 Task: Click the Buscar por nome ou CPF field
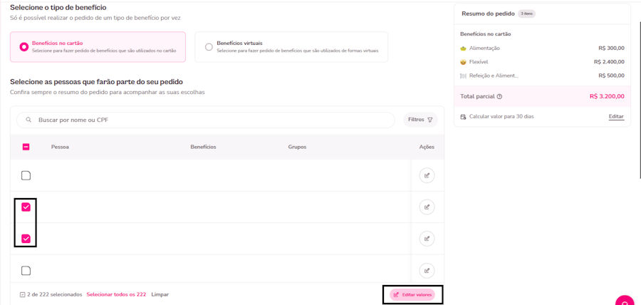[x=214, y=120]
